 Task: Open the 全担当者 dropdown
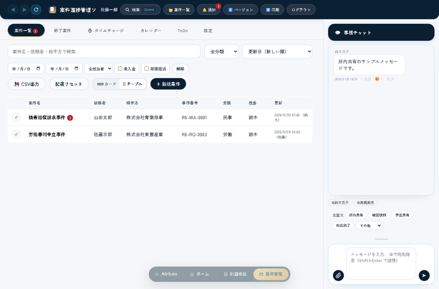pyautogui.click(x=98, y=69)
